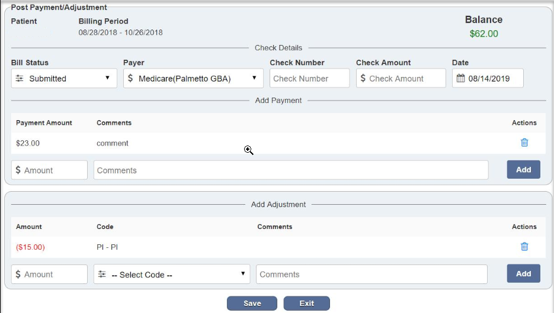This screenshot has height=313, width=554.
Task: Select the 'comment' text in payment row
Action: (113, 143)
